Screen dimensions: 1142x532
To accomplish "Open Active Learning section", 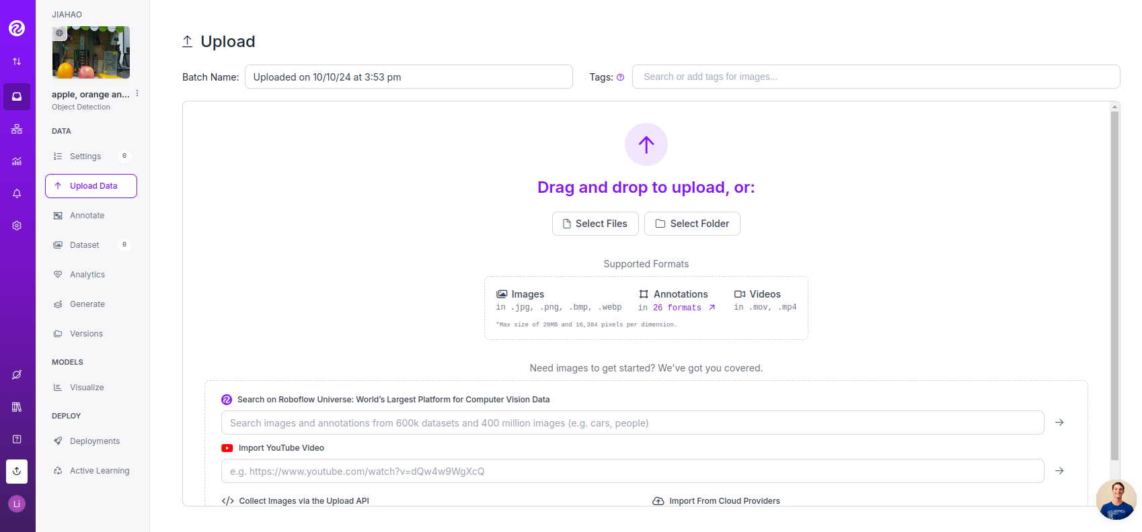I will tap(91, 471).
